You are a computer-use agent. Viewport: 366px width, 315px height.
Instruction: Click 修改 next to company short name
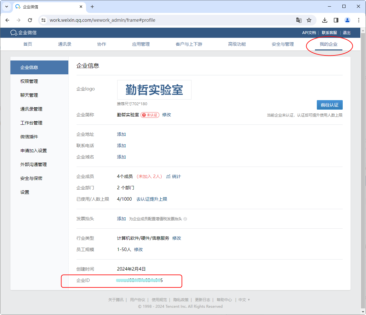[167, 115]
